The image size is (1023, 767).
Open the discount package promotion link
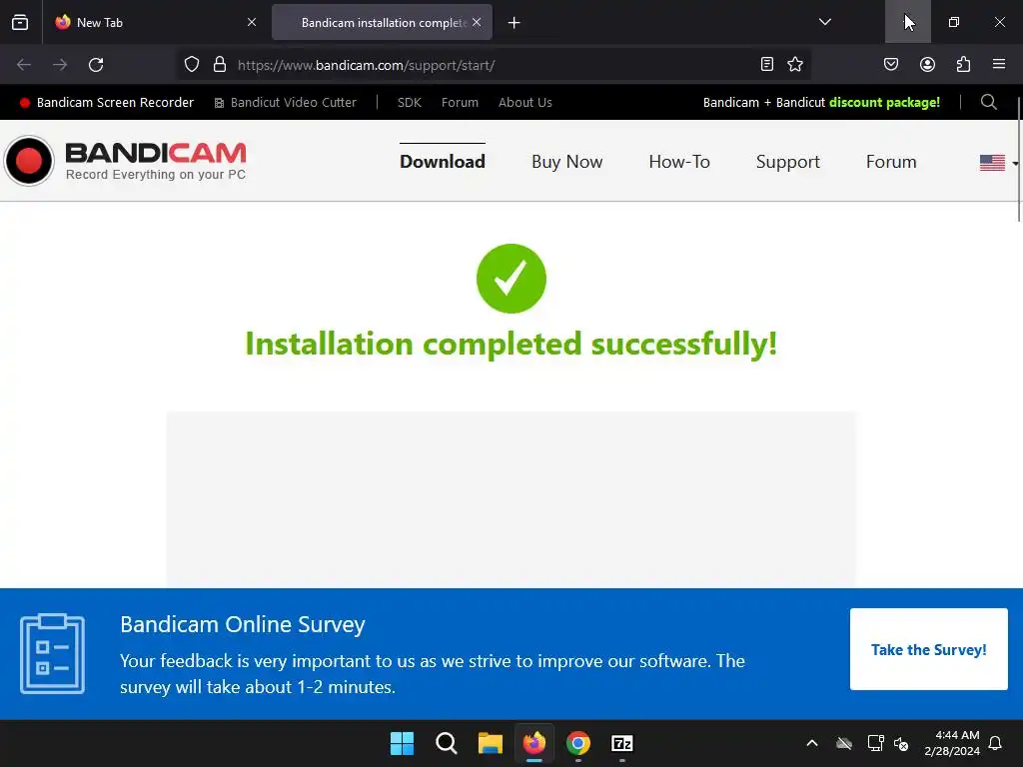[x=821, y=103]
